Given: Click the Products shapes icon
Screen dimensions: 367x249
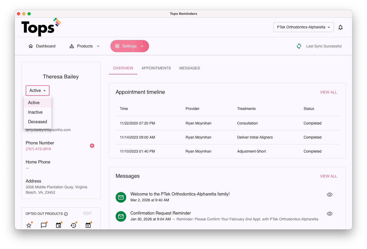Looking at the screenshot, I should pos(72,46).
